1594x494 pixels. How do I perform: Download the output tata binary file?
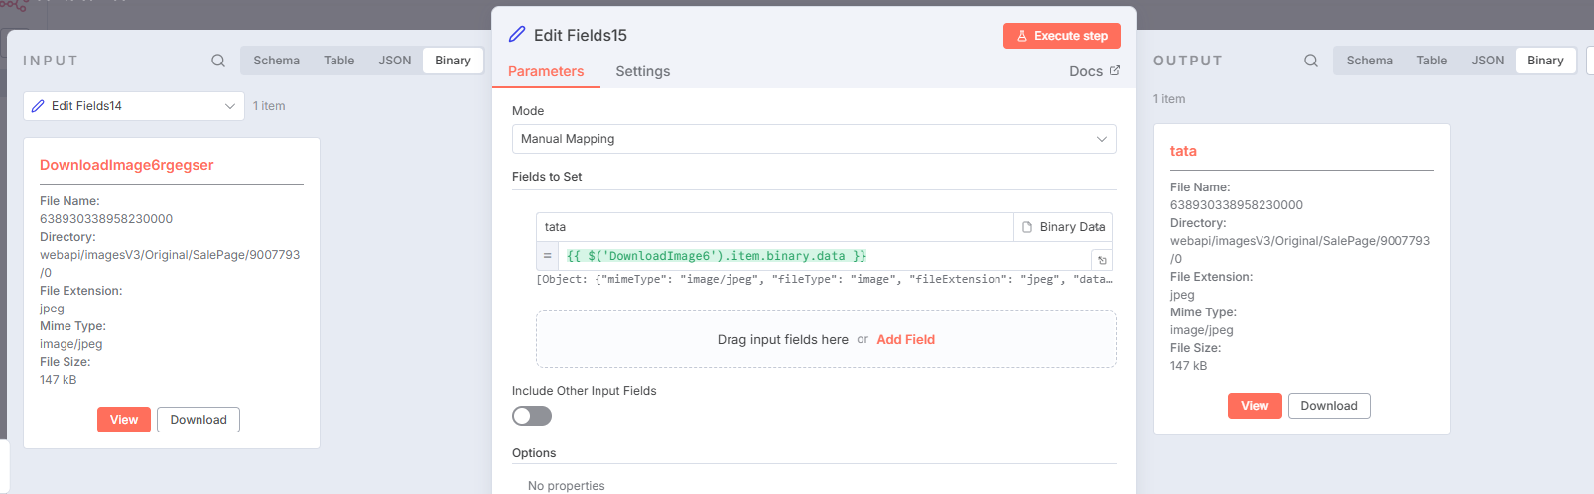click(x=1328, y=406)
